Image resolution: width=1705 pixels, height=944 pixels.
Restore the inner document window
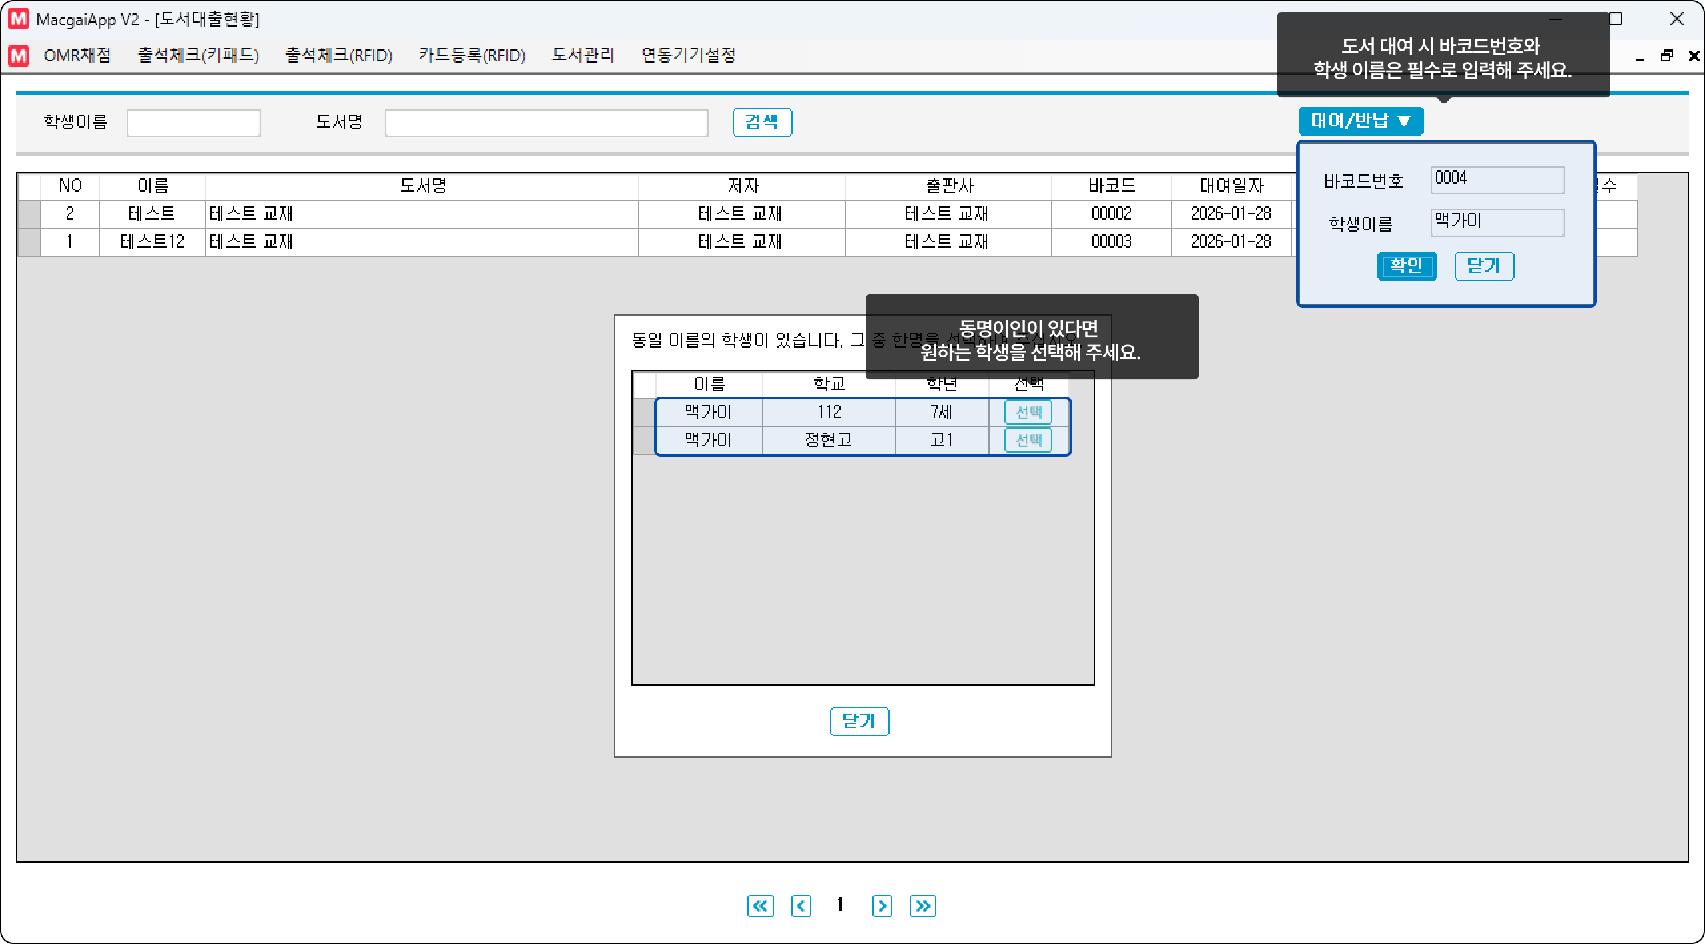[1666, 56]
